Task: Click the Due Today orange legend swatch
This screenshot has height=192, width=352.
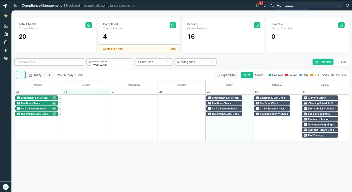Action: click(312, 75)
